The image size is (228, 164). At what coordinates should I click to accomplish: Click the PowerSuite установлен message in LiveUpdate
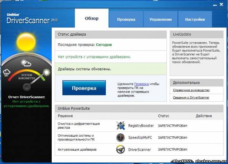click(x=196, y=52)
